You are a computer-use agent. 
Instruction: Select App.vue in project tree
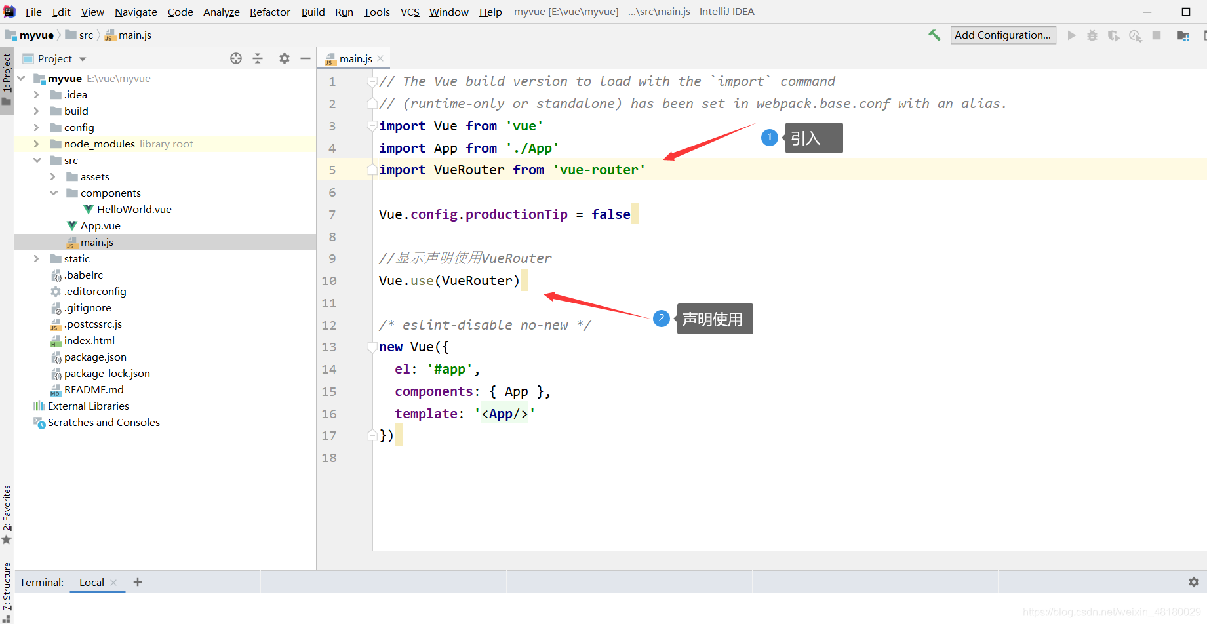coord(100,225)
